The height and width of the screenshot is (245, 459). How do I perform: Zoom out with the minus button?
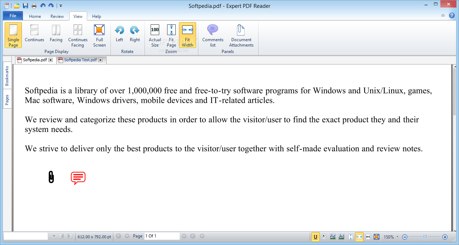tap(405, 237)
